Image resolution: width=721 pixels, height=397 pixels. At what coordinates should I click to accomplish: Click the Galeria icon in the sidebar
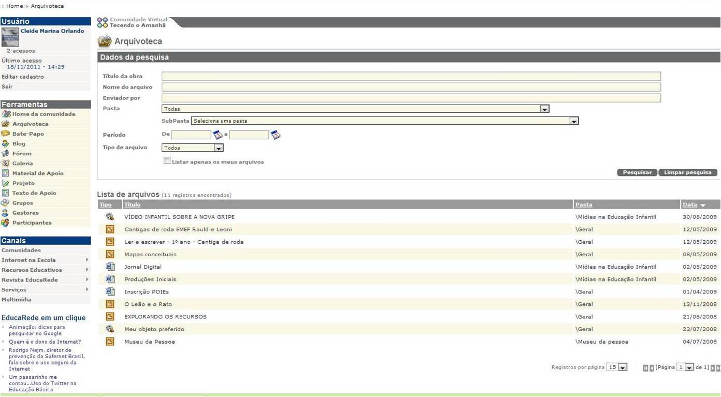[x=6, y=164]
